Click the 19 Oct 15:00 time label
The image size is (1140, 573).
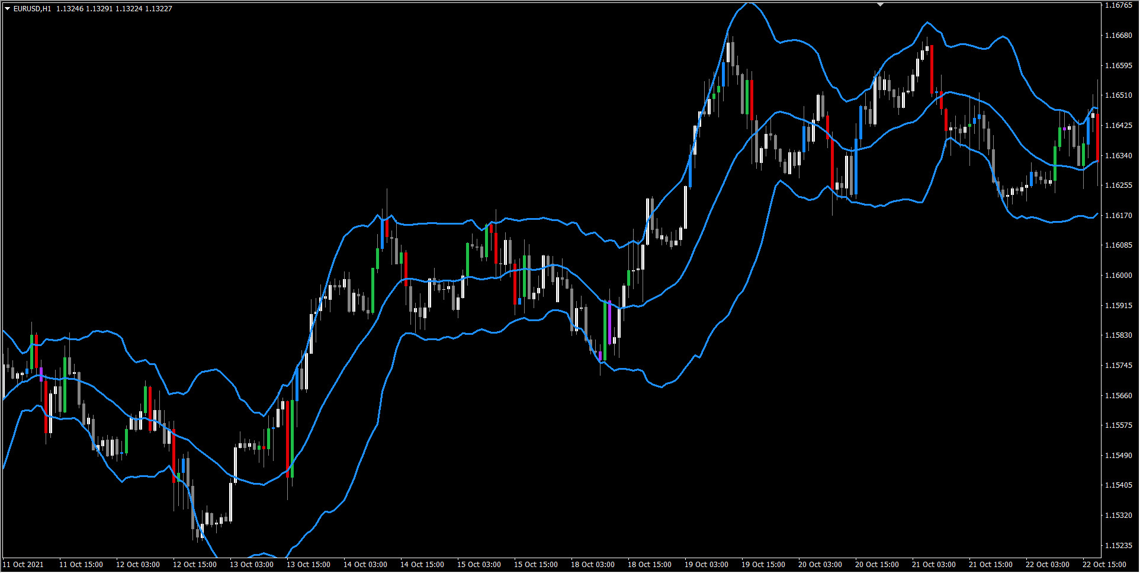pyautogui.click(x=763, y=565)
